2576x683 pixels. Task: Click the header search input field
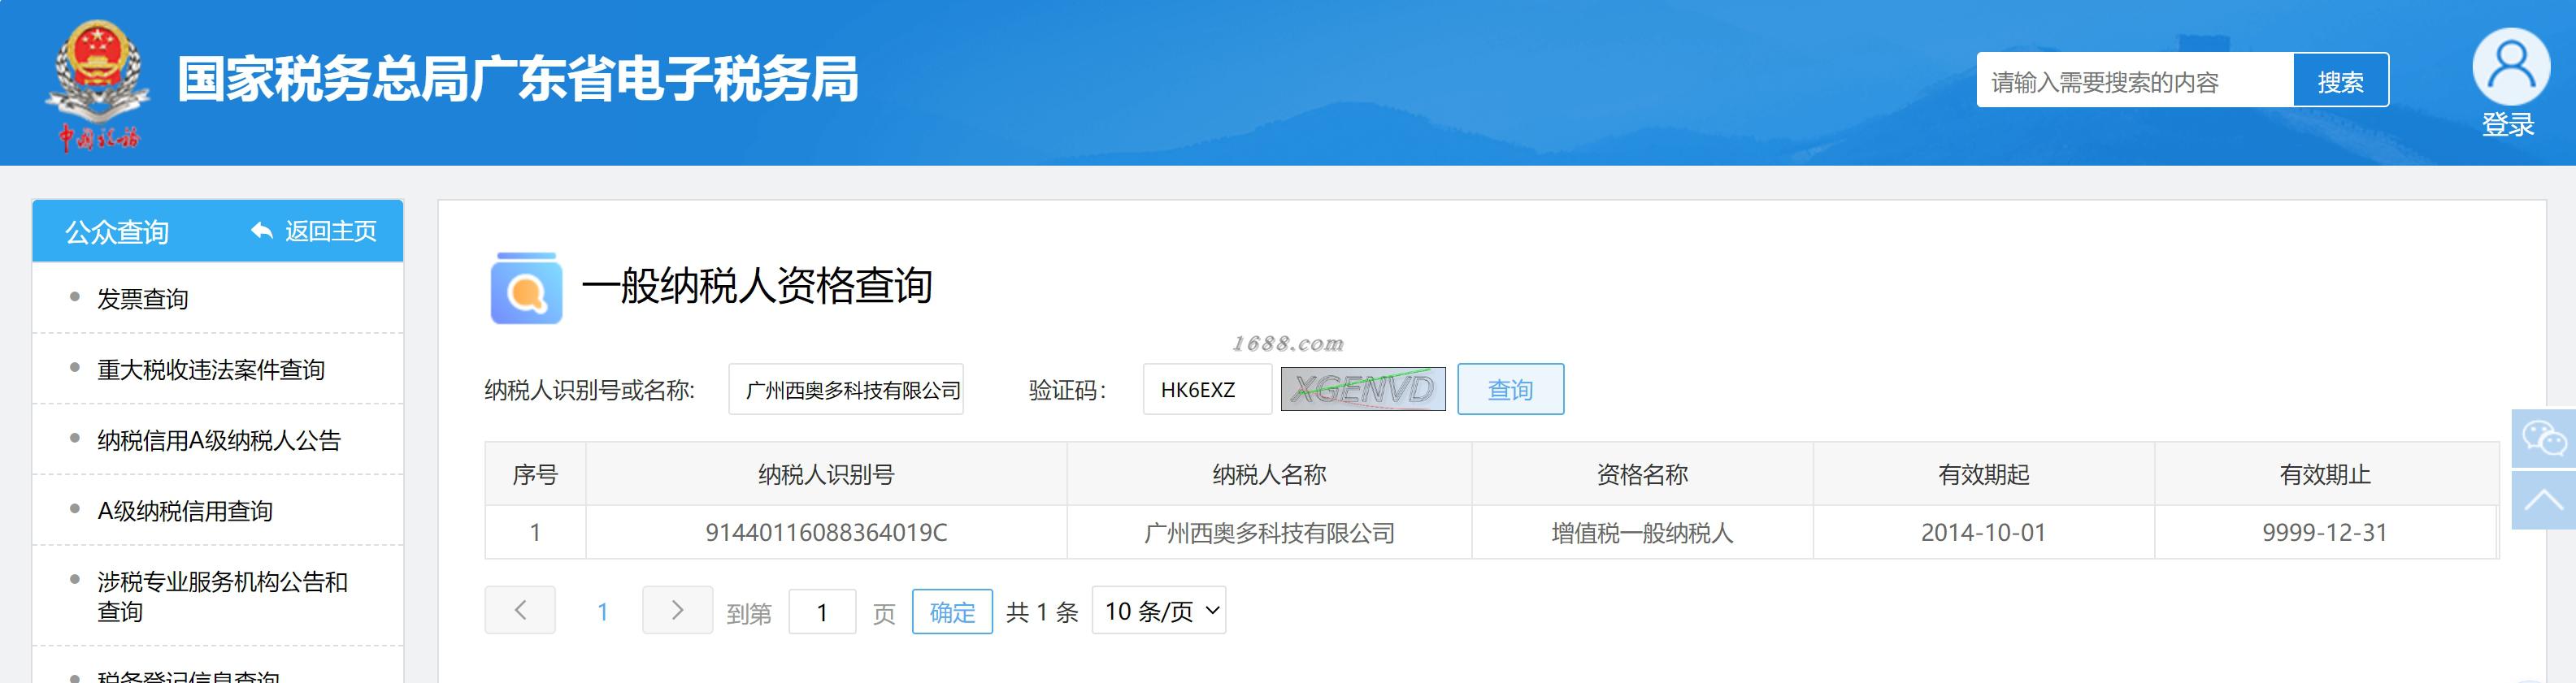coord(2135,81)
